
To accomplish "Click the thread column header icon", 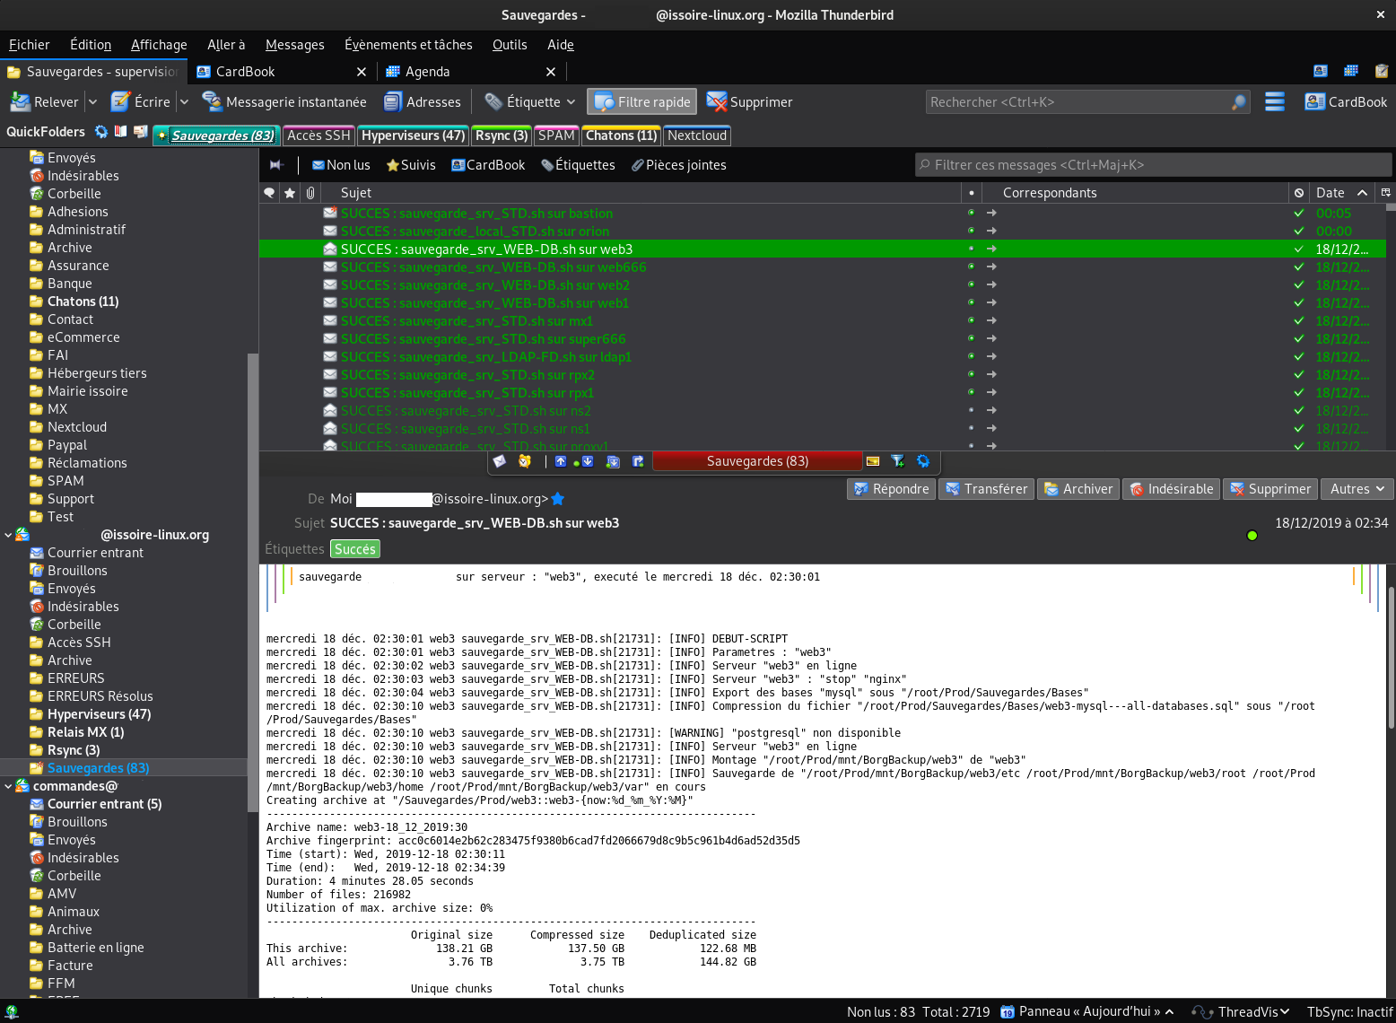I will (269, 193).
